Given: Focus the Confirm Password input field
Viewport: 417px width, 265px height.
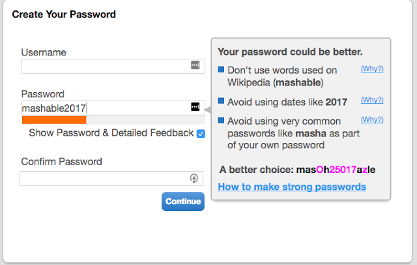Looking at the screenshot, I should 111,178.
